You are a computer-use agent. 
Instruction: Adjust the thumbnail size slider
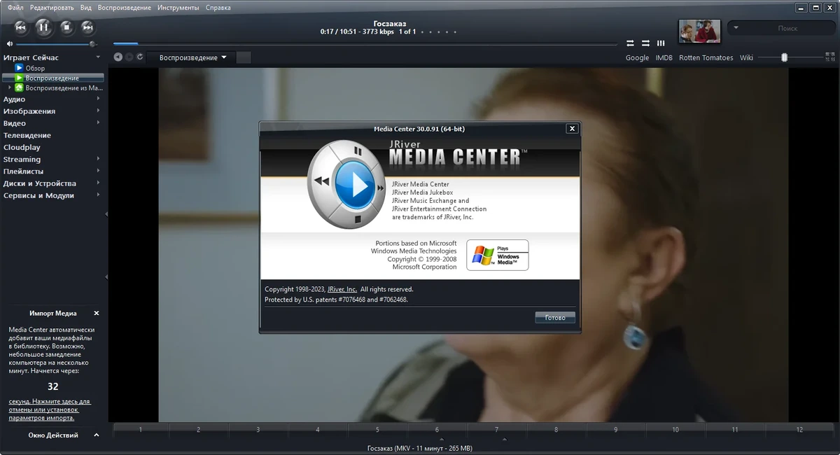click(x=785, y=57)
